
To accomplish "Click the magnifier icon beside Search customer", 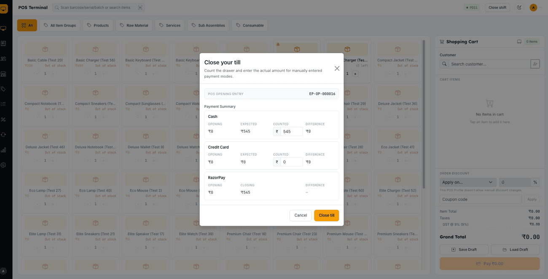I will [444, 64].
